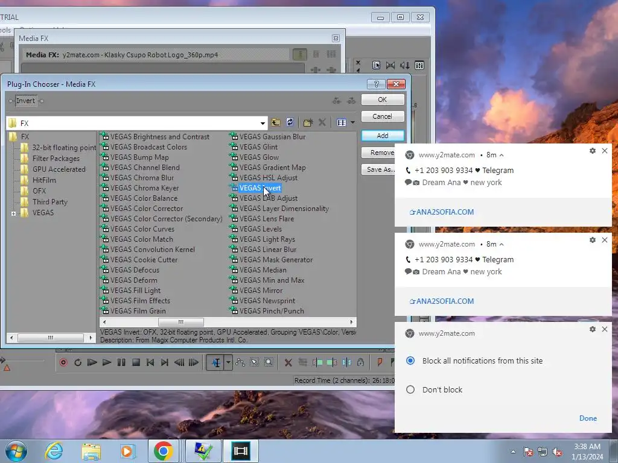The width and height of the screenshot is (618, 463).
Task: Click the Lock Event icon
Action: (x=360, y=362)
